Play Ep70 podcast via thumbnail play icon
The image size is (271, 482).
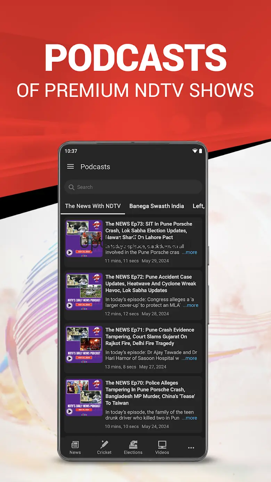point(69,411)
